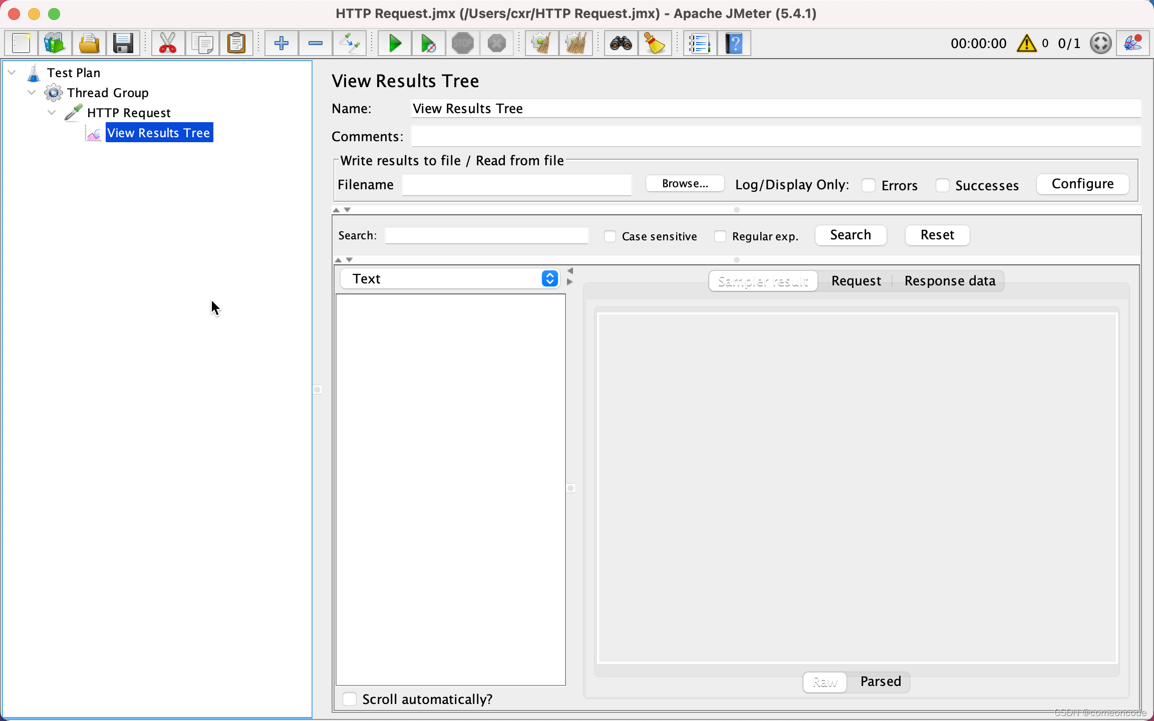
Task: Click the New test plan icon
Action: pyautogui.click(x=21, y=43)
